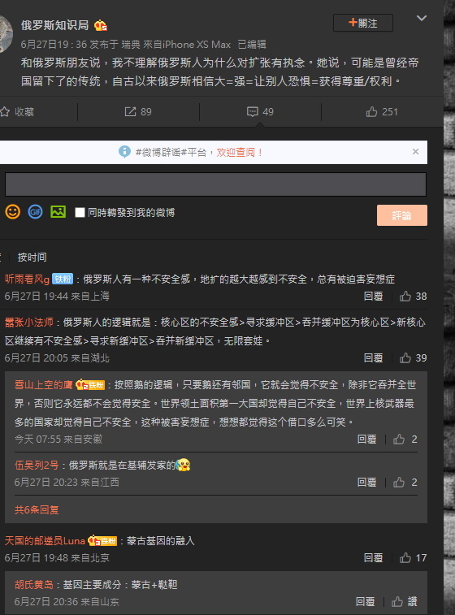
Task: Expand 共6条回复 replies
Action: tap(37, 510)
